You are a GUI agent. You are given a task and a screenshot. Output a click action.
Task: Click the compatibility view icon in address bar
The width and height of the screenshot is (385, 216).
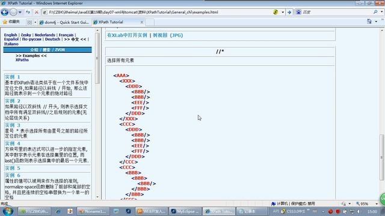(276, 12)
